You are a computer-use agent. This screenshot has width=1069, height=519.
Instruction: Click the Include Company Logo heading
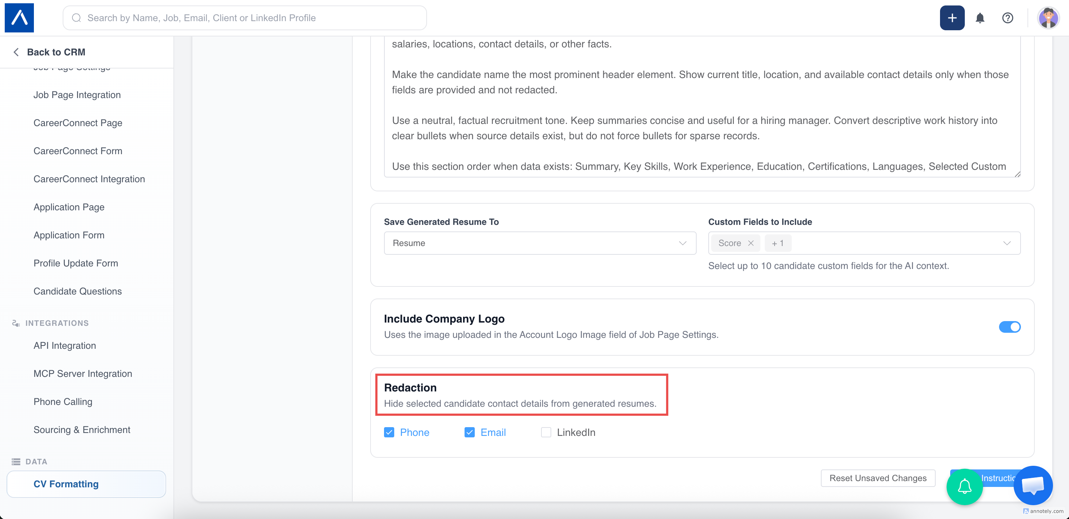pos(444,319)
